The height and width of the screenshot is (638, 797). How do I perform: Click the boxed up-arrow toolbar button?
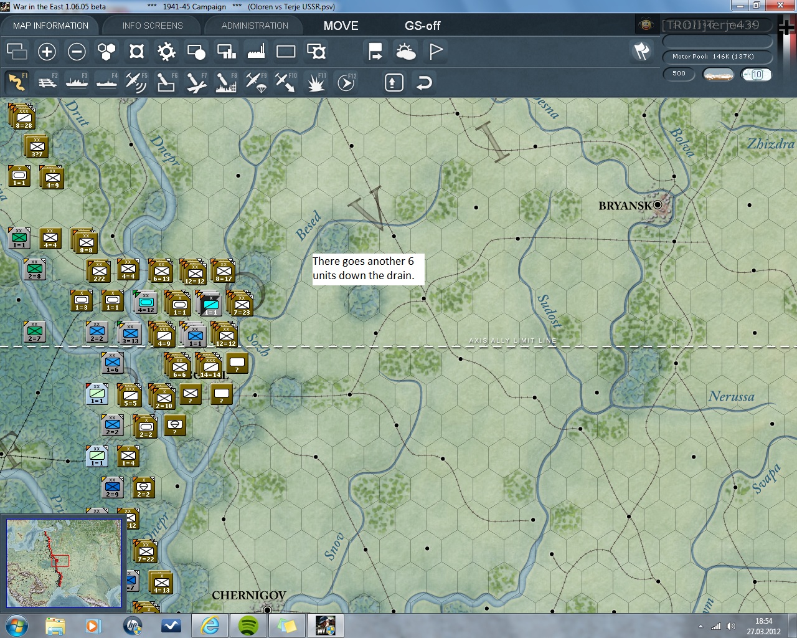[x=394, y=82]
